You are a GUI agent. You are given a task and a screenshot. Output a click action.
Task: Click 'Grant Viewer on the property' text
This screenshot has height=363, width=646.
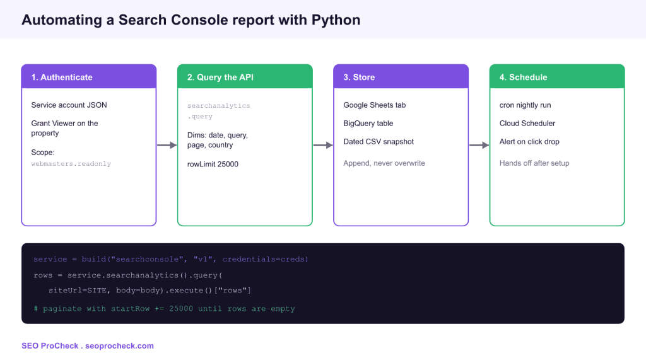[x=65, y=128]
